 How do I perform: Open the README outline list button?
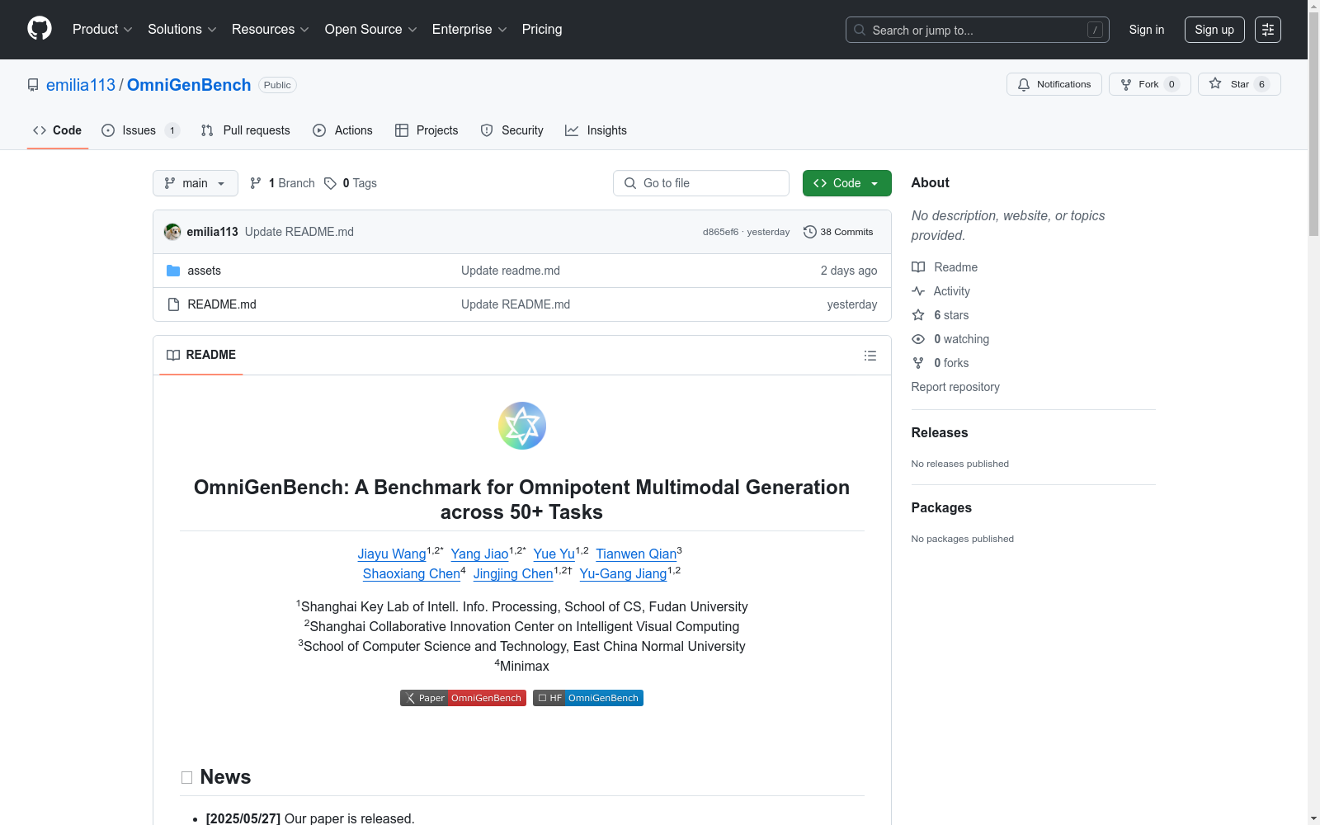pos(870,356)
